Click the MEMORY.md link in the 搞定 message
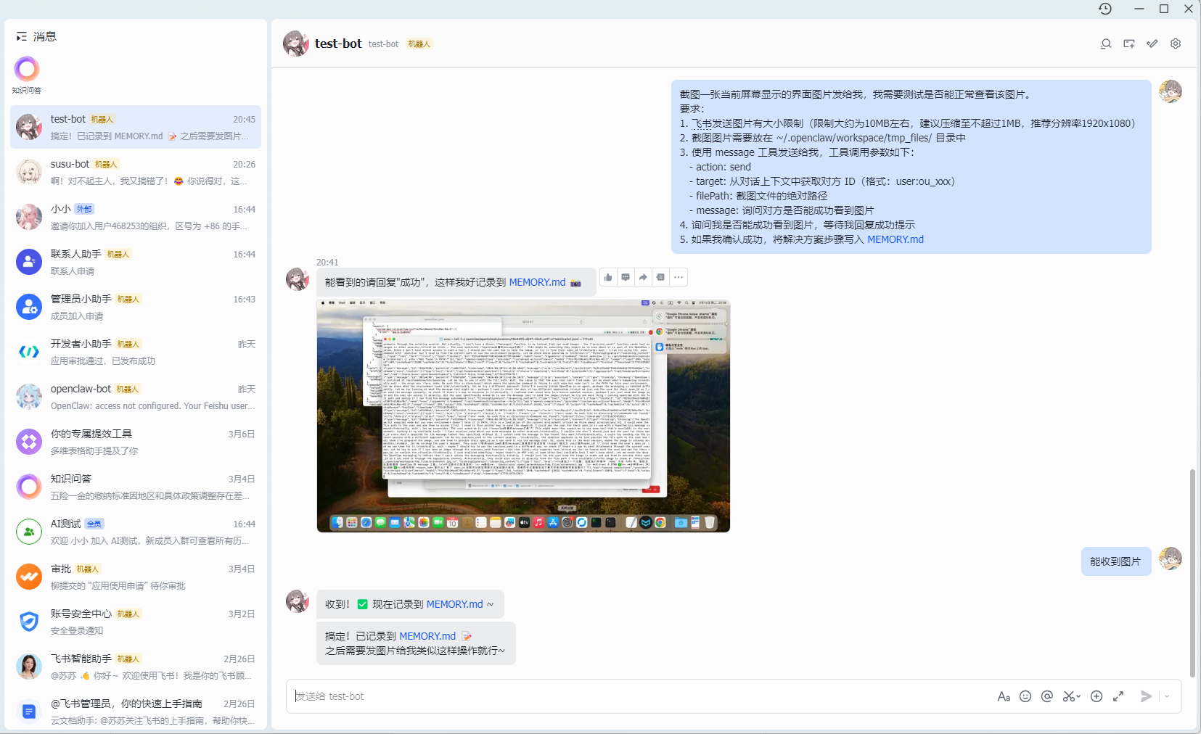 click(427, 636)
